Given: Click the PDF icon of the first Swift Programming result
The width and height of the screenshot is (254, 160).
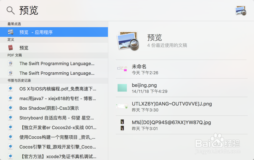Looking at the screenshot, I should pos(10,64).
